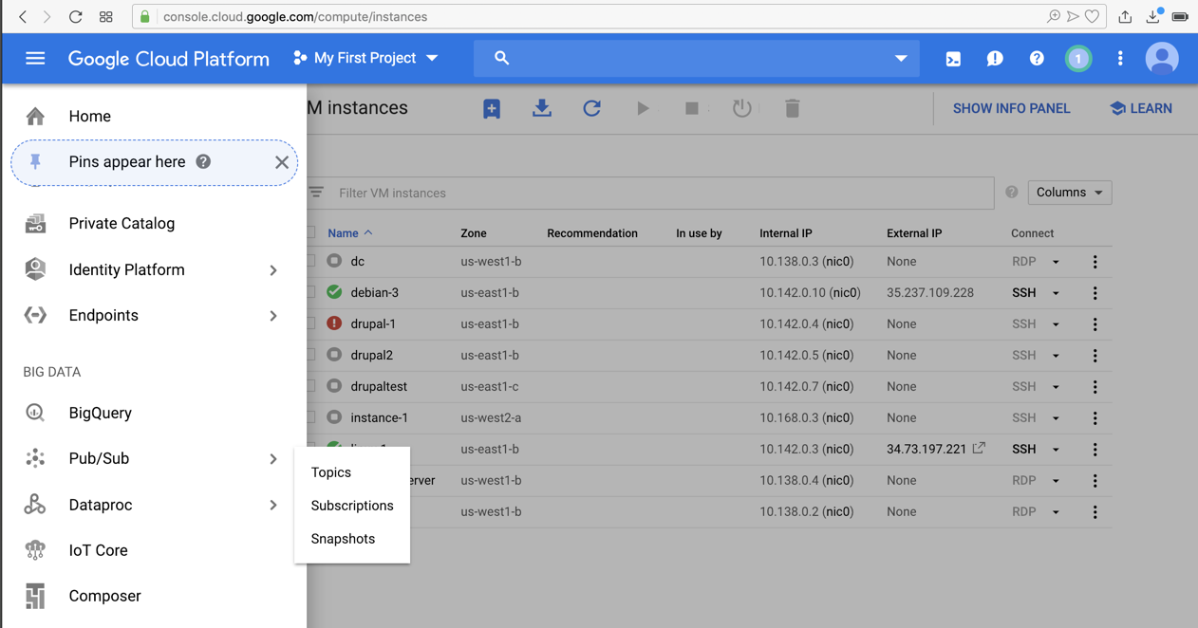Click the reset power icon

point(742,108)
